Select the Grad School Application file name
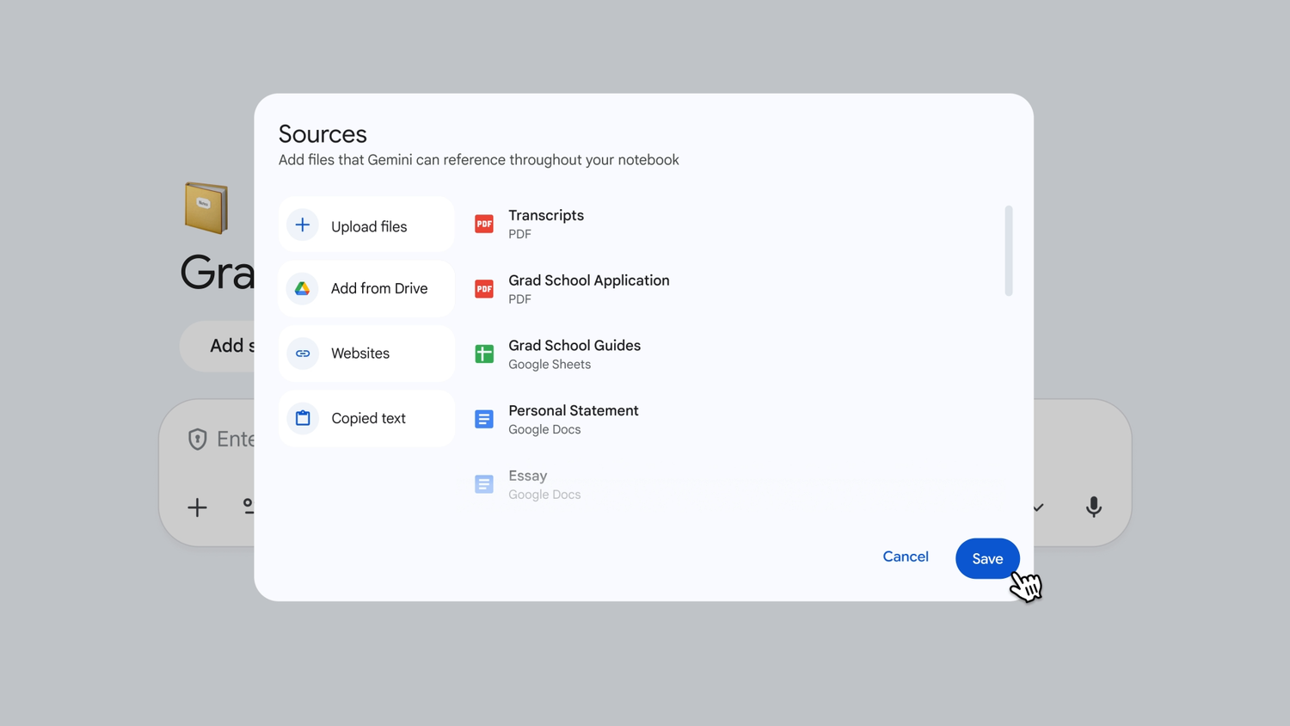Viewport: 1290px width, 726px height. click(589, 280)
